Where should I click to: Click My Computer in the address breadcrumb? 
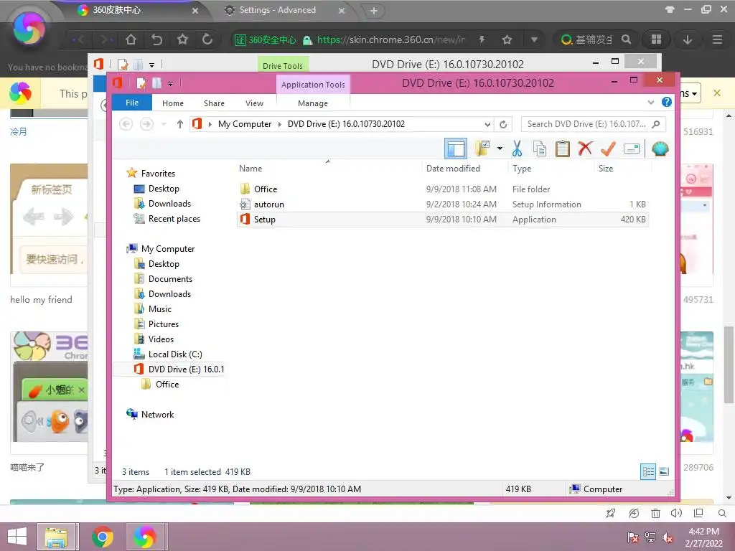point(244,124)
